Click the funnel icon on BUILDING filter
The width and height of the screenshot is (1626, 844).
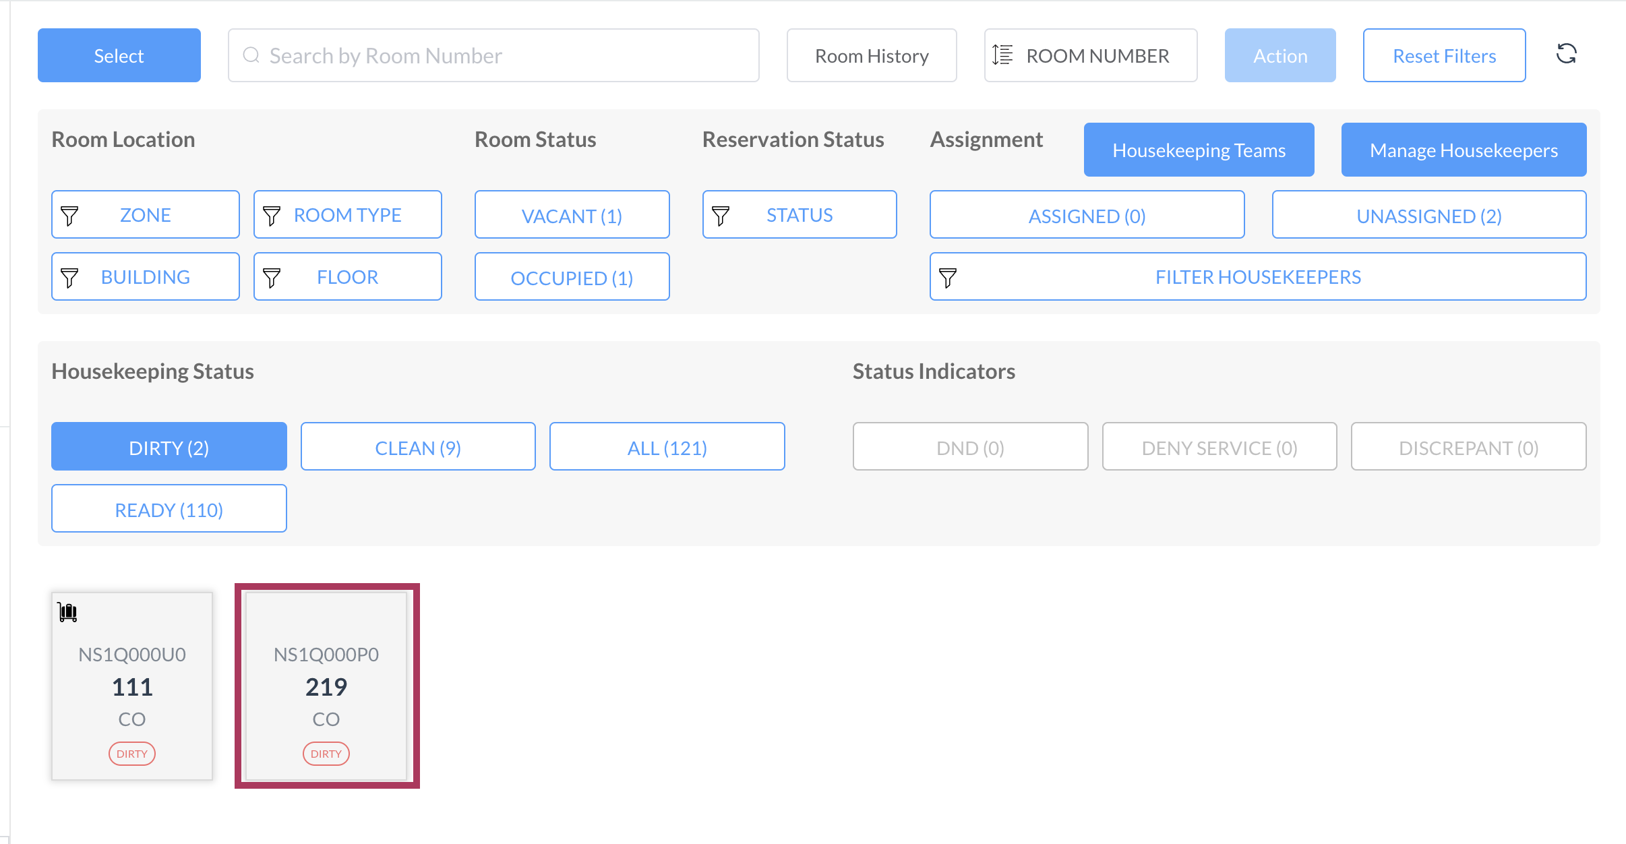click(x=69, y=278)
